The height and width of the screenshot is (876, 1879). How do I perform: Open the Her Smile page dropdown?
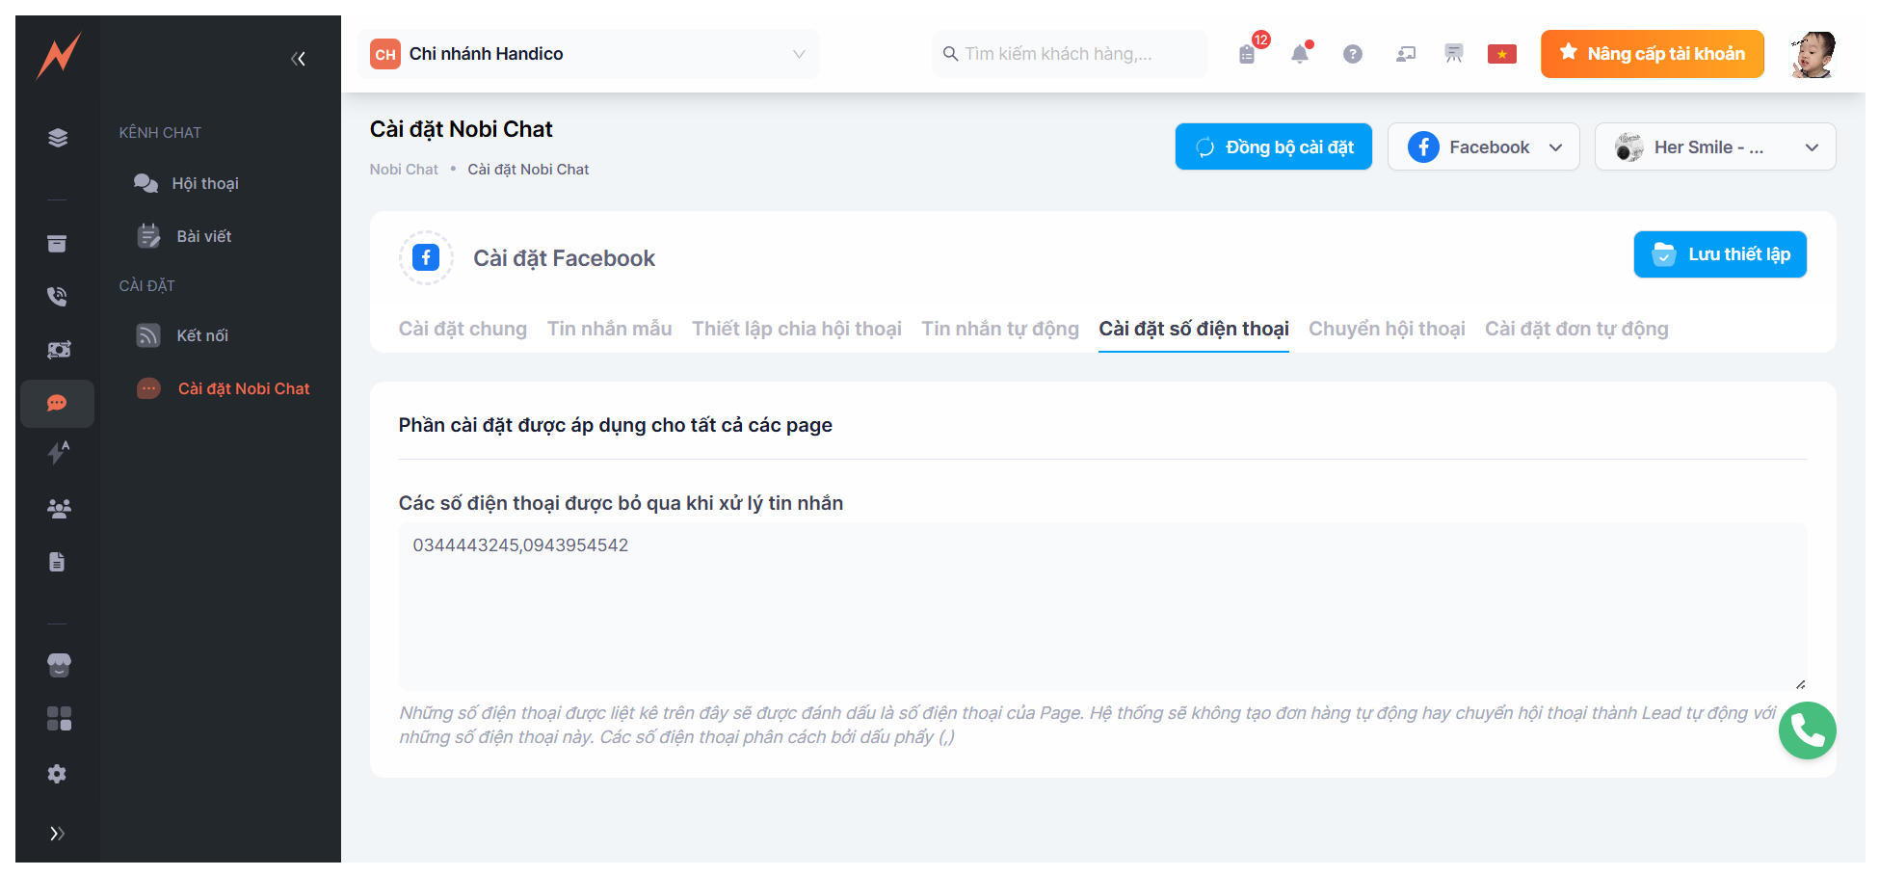1714,147
